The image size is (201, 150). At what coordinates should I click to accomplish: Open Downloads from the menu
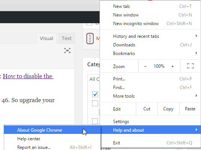pos(150,45)
